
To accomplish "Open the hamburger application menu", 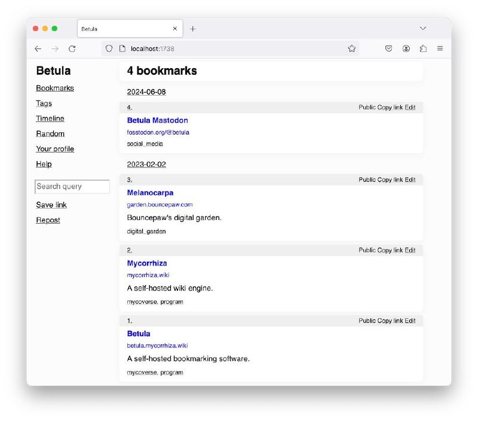I will tap(440, 48).
